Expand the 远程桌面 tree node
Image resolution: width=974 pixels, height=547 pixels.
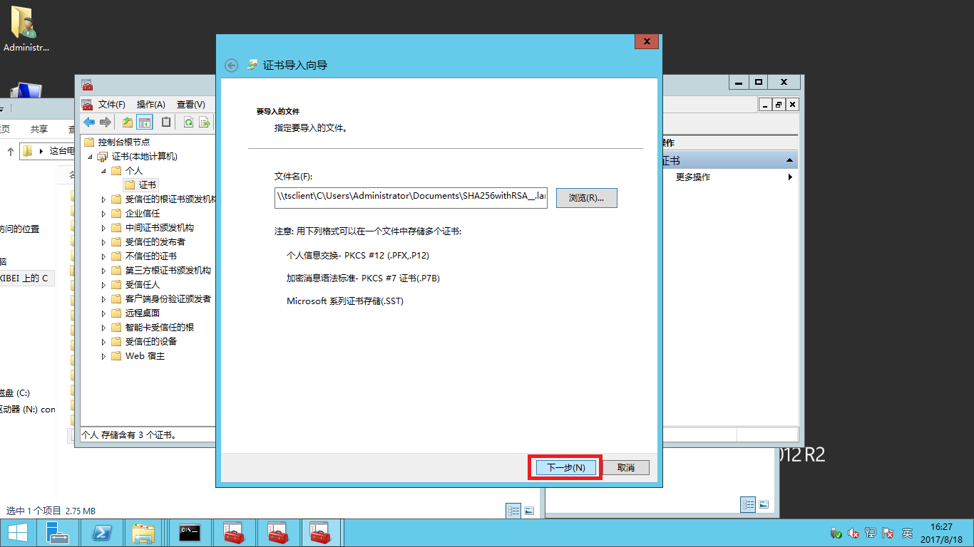(103, 313)
